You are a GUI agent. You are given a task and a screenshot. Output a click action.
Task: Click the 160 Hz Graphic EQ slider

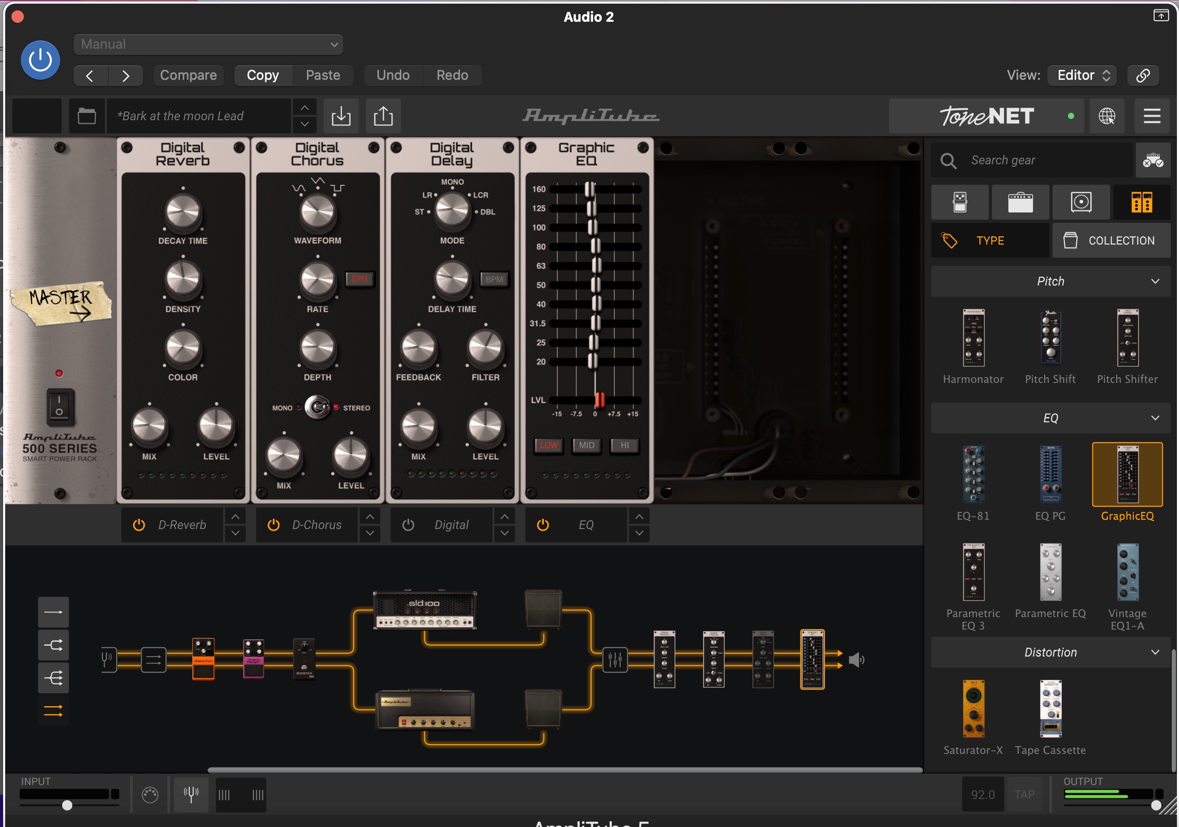coord(590,189)
